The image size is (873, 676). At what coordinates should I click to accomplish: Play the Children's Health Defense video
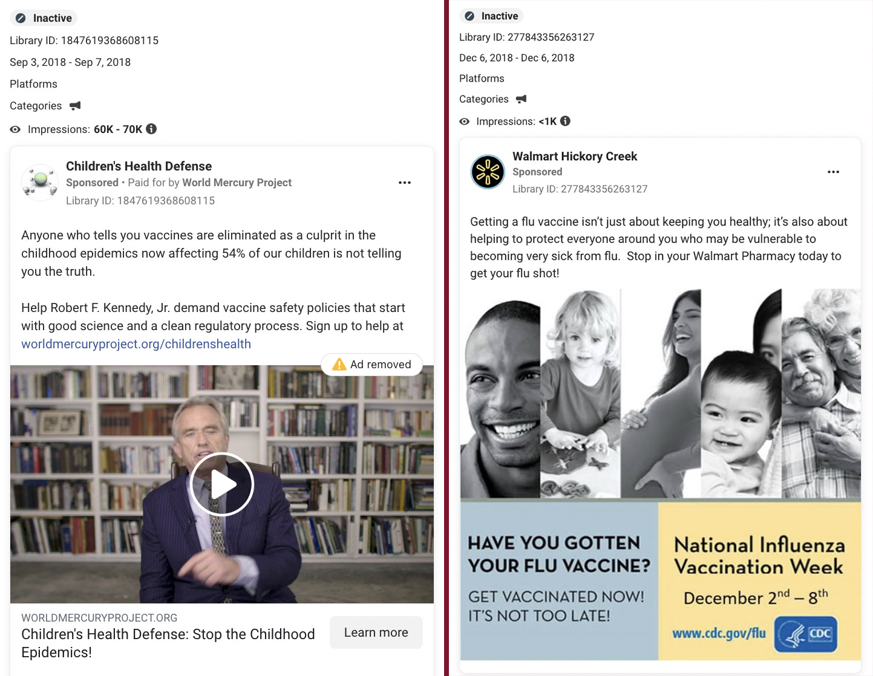tap(222, 484)
